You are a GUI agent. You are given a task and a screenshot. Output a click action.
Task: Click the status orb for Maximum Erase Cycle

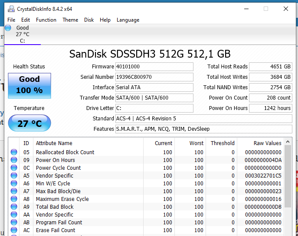[14, 199]
